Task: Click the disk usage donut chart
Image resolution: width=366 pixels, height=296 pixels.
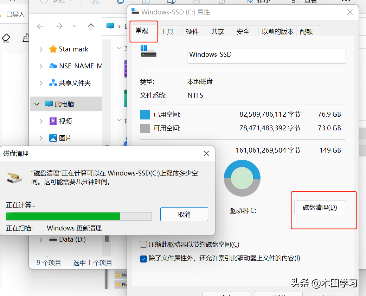Action: [242, 178]
